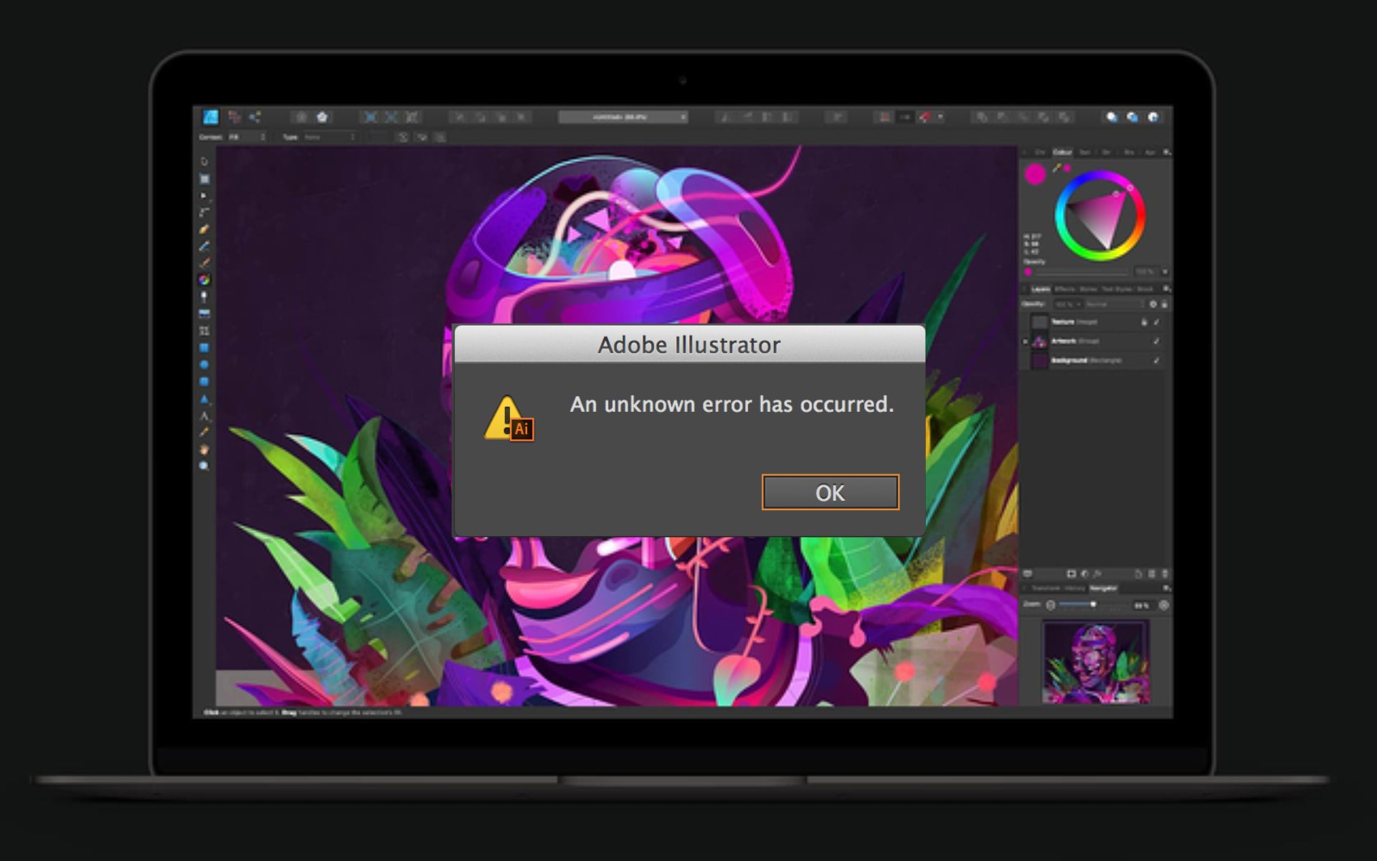Toggle visibility of the Artwork layer
The width and height of the screenshot is (1377, 861).
(x=1157, y=341)
